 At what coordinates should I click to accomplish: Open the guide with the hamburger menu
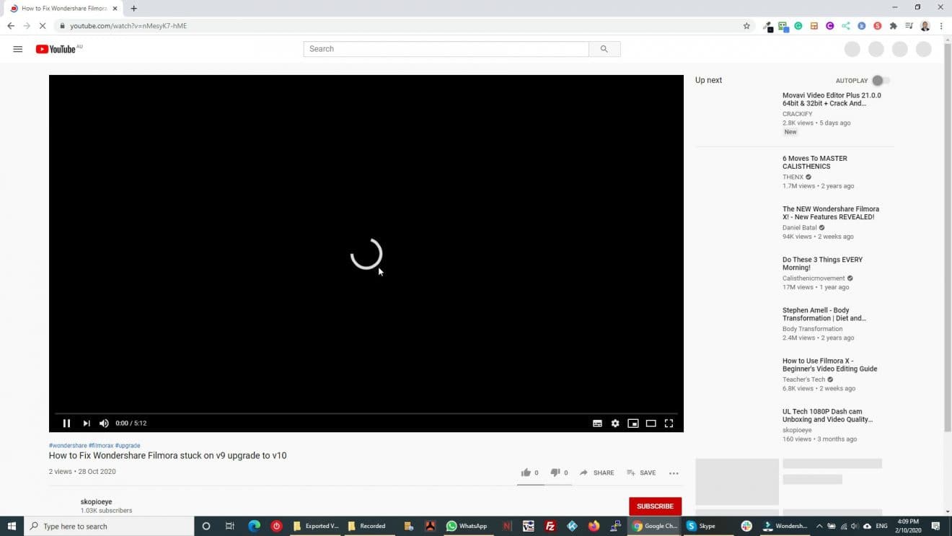click(x=17, y=49)
